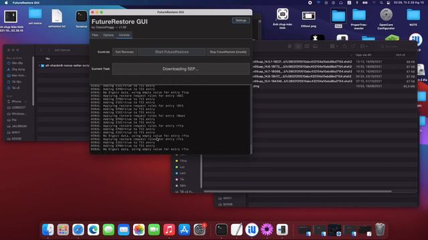Select the NOTE desktop folder

coord(413,17)
